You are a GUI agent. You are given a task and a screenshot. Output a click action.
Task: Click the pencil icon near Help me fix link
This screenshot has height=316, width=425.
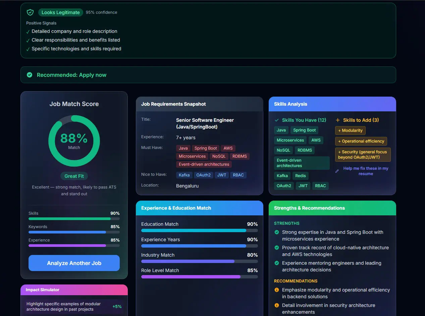(x=337, y=171)
